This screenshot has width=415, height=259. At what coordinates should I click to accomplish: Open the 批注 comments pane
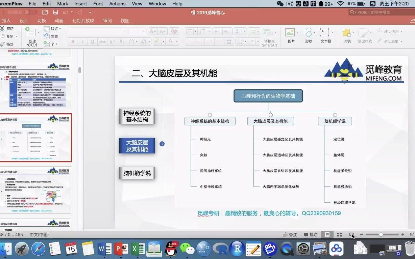click(x=311, y=234)
